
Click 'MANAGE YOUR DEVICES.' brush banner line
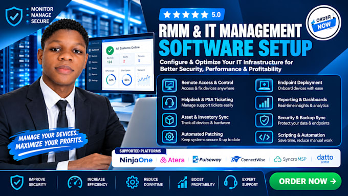pos(48,136)
